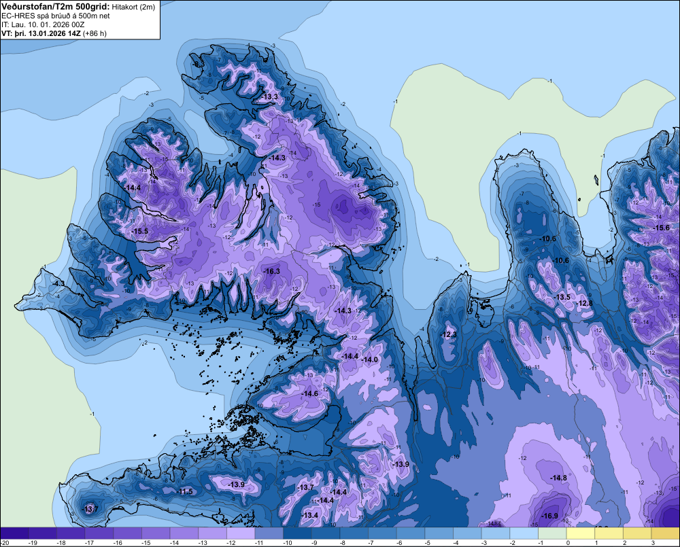Select the light blue swatch between -2 and -1
Screen dimensions: 680x547
pos(524,533)
